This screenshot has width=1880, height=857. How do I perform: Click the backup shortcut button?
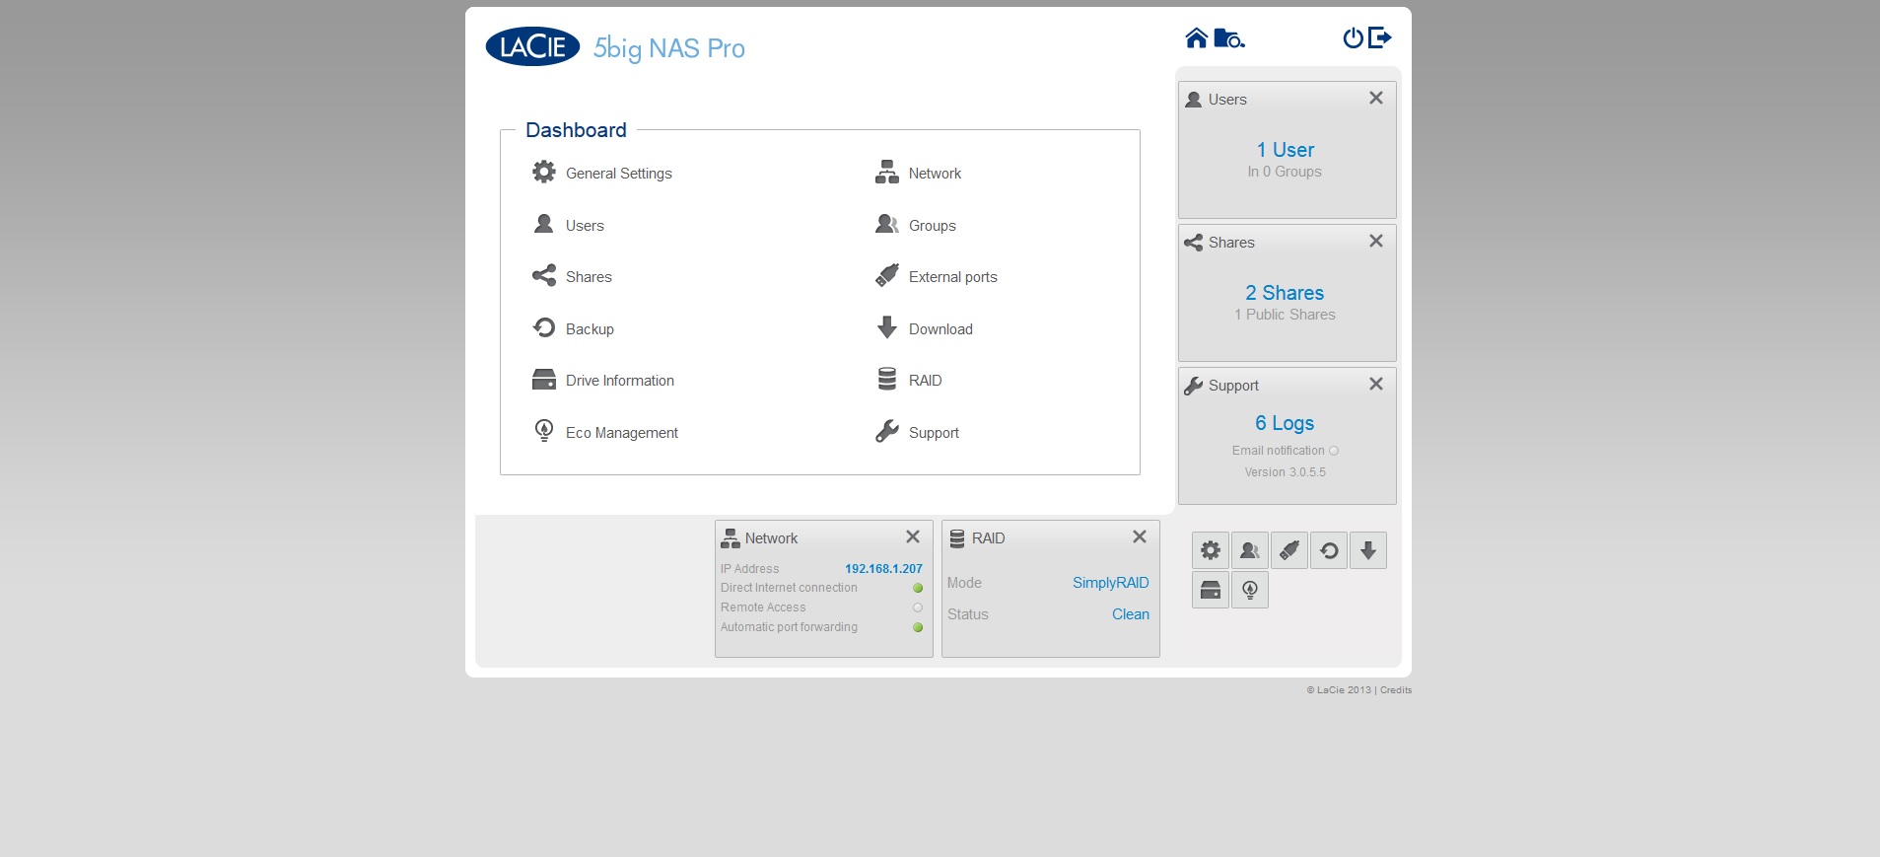coord(1329,550)
